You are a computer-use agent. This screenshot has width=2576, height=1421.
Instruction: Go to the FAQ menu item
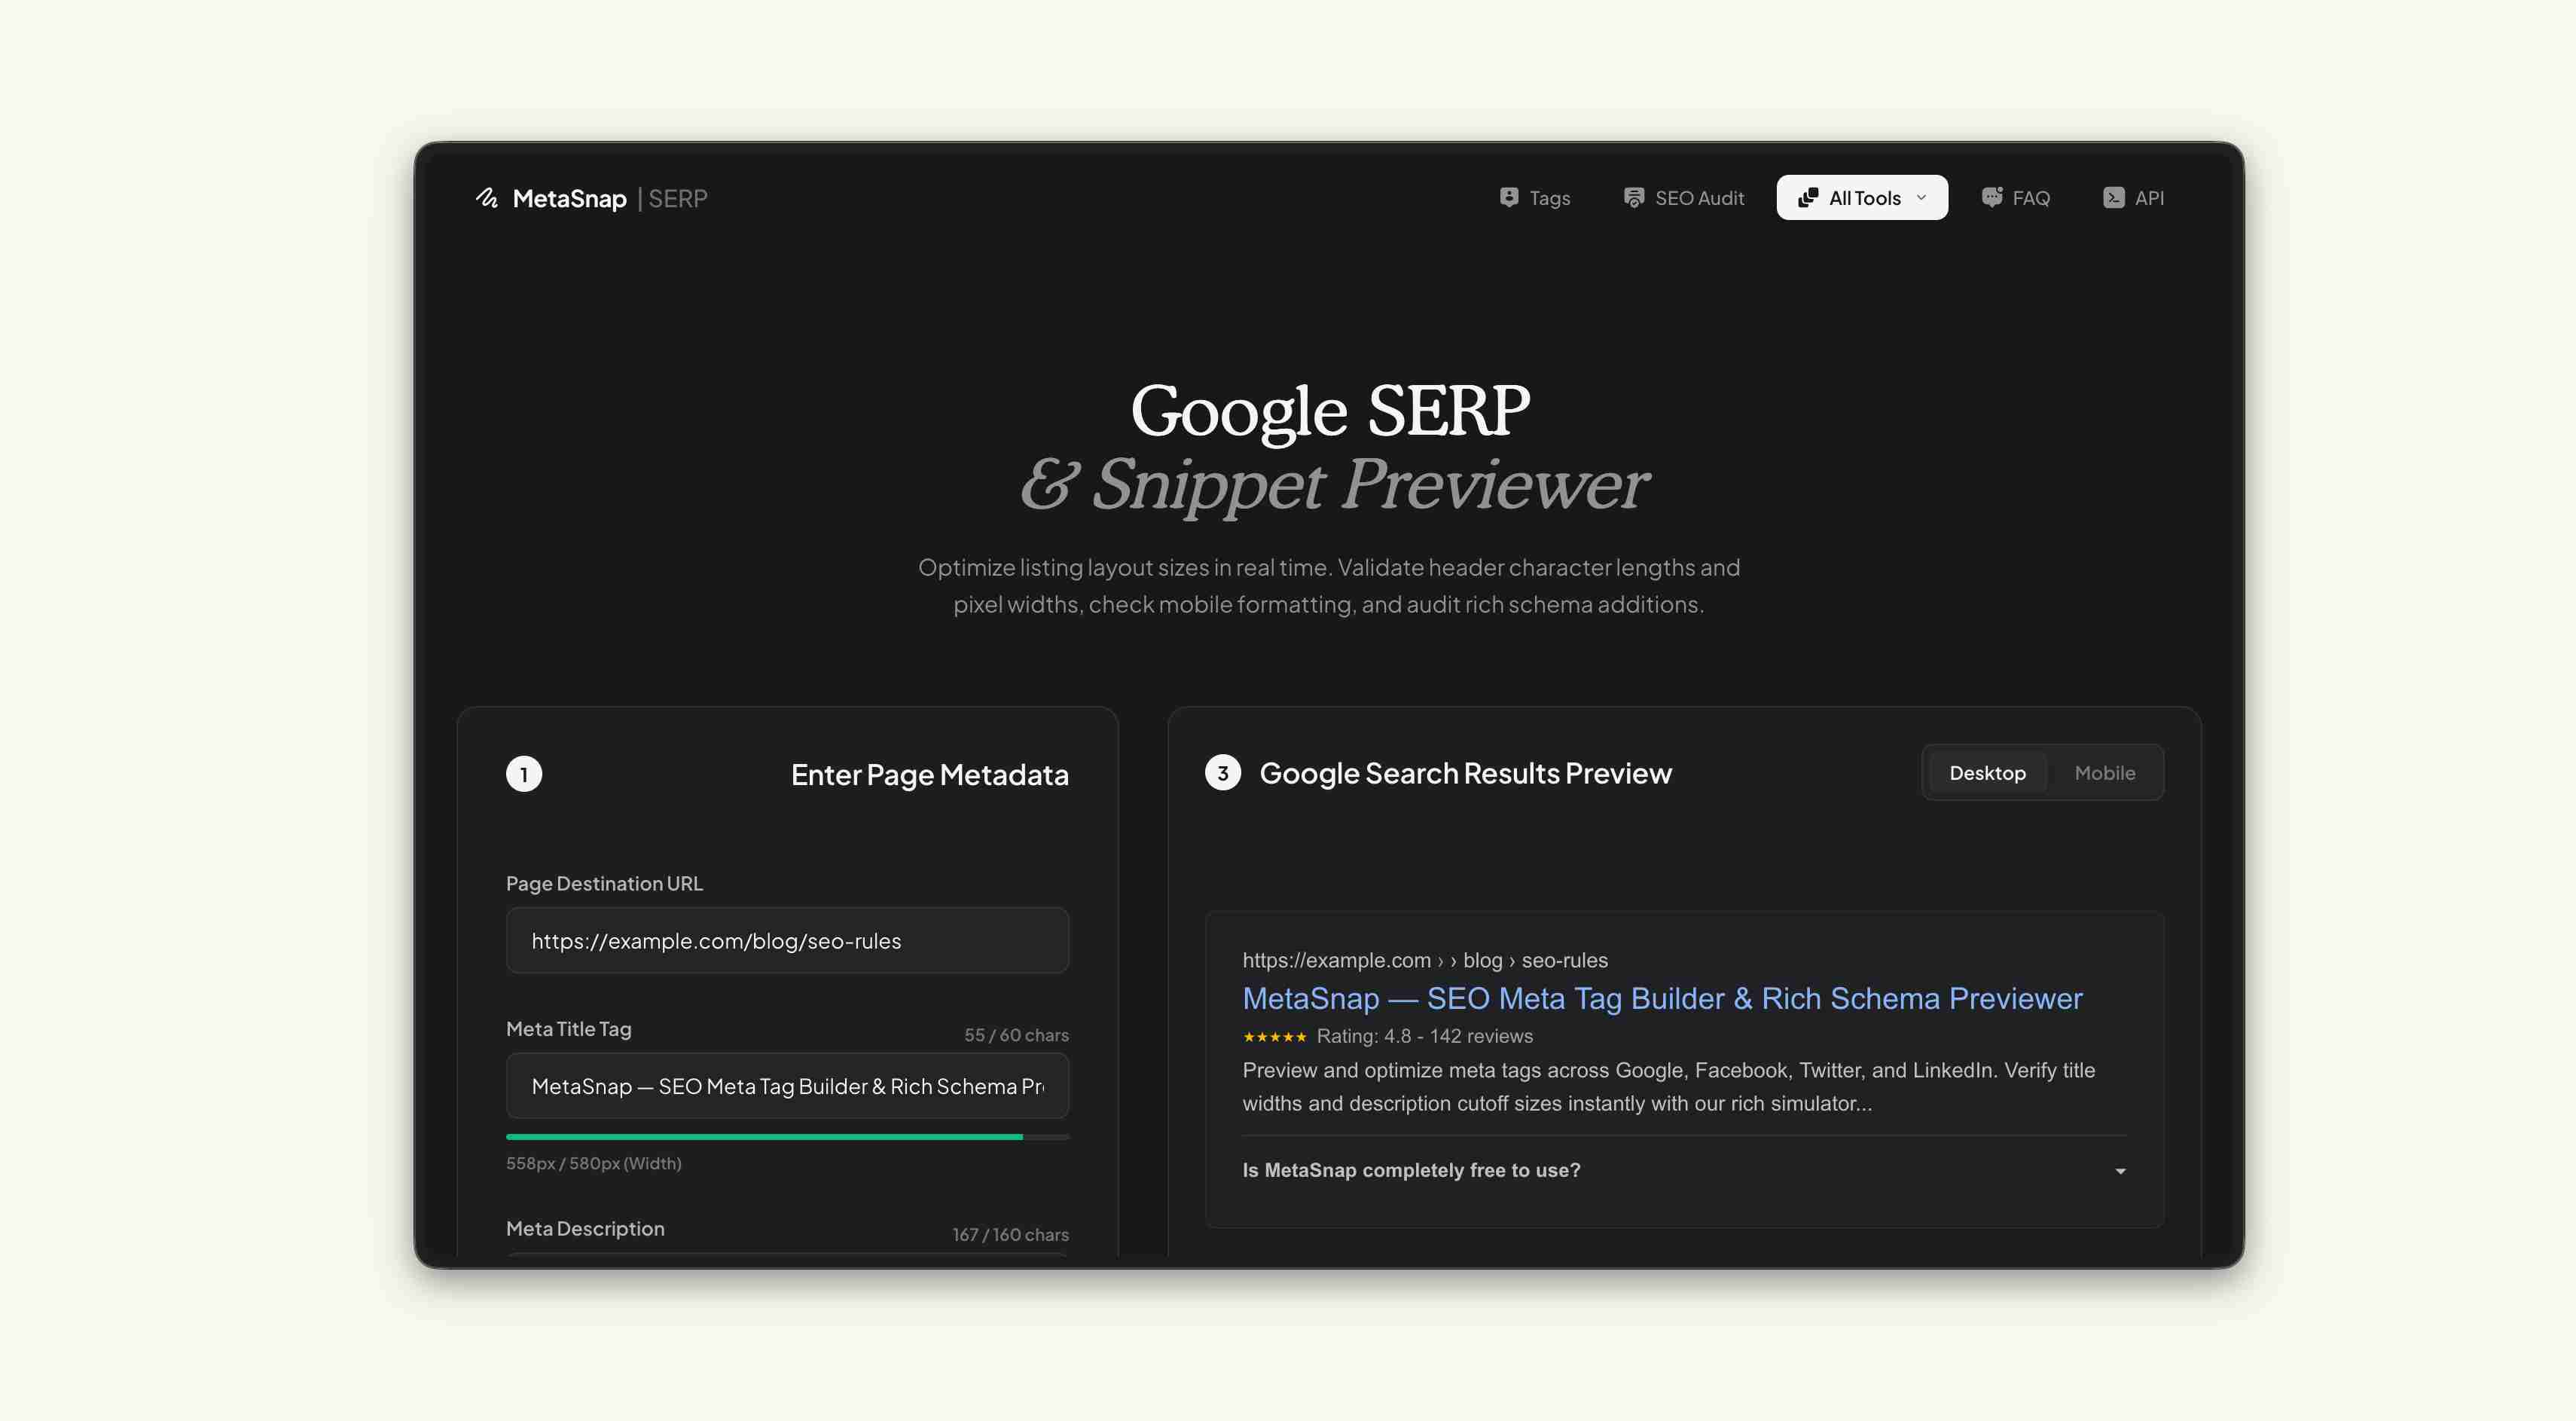click(x=2015, y=197)
